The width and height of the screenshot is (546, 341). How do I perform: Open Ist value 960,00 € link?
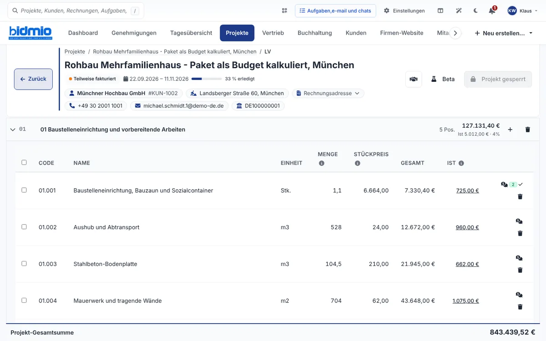click(467, 228)
